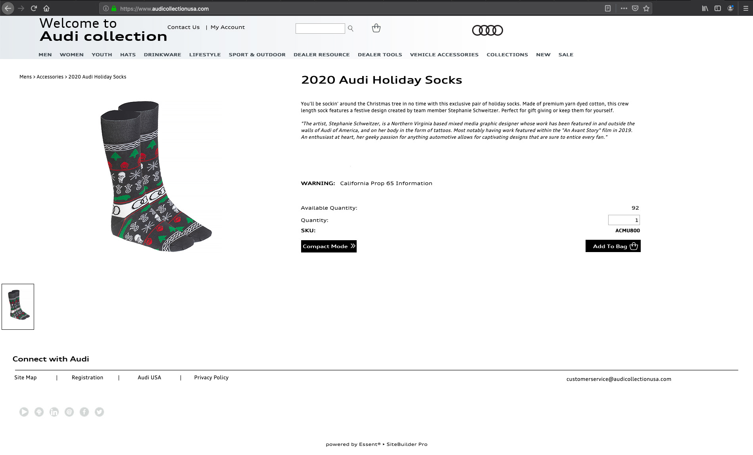Expand Compact Mode view
The width and height of the screenshot is (753, 455).
(x=328, y=246)
